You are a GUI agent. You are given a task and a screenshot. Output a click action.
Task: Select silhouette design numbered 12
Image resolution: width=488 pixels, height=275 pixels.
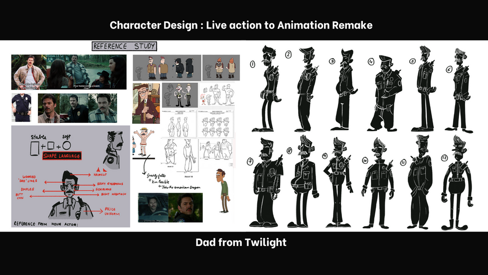point(458,183)
